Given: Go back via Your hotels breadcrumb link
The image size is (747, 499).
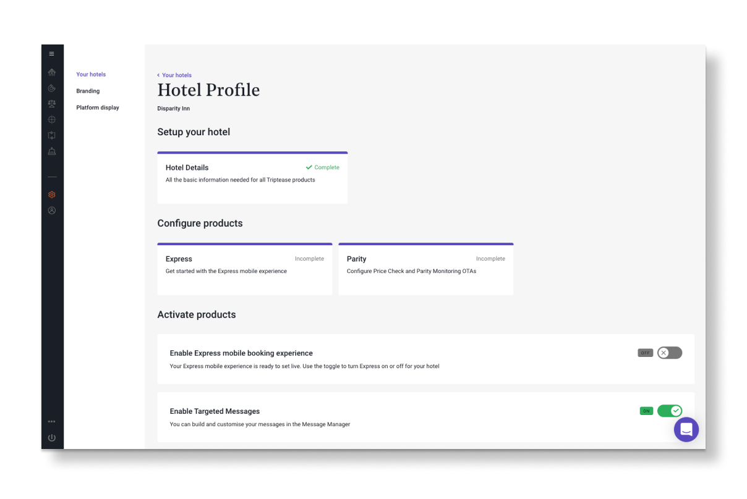Looking at the screenshot, I should pos(174,75).
